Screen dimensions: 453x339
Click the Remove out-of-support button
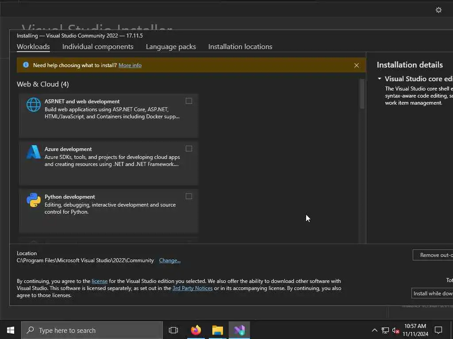[433, 255]
